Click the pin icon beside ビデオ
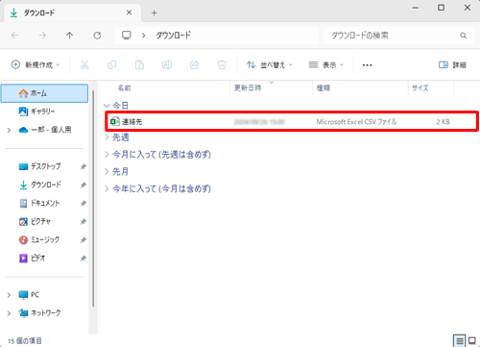The width and height of the screenshot is (480, 347). click(84, 258)
